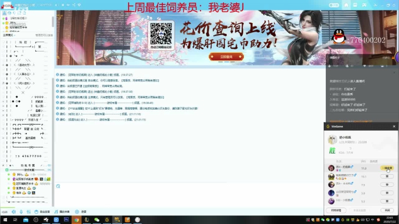The height and width of the screenshot is (224, 399).
Task: Click the 关闭 button in WeGame popup
Action: (387, 210)
